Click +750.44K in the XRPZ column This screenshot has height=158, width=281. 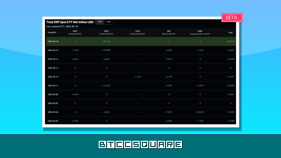click(x=106, y=41)
